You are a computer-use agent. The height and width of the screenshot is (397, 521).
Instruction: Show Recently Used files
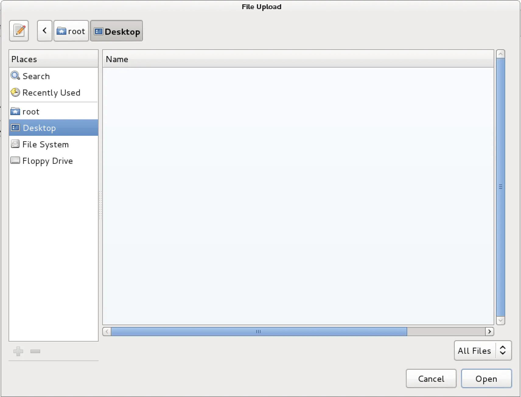point(51,93)
